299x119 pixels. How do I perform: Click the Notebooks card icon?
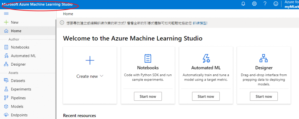(x=148, y=58)
